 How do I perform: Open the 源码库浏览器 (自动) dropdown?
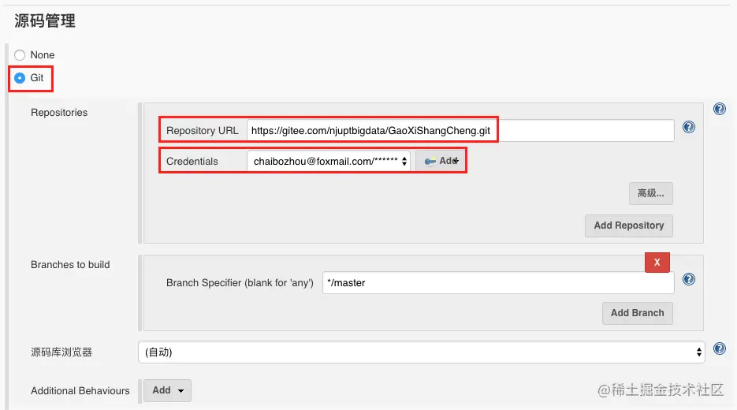(x=422, y=352)
